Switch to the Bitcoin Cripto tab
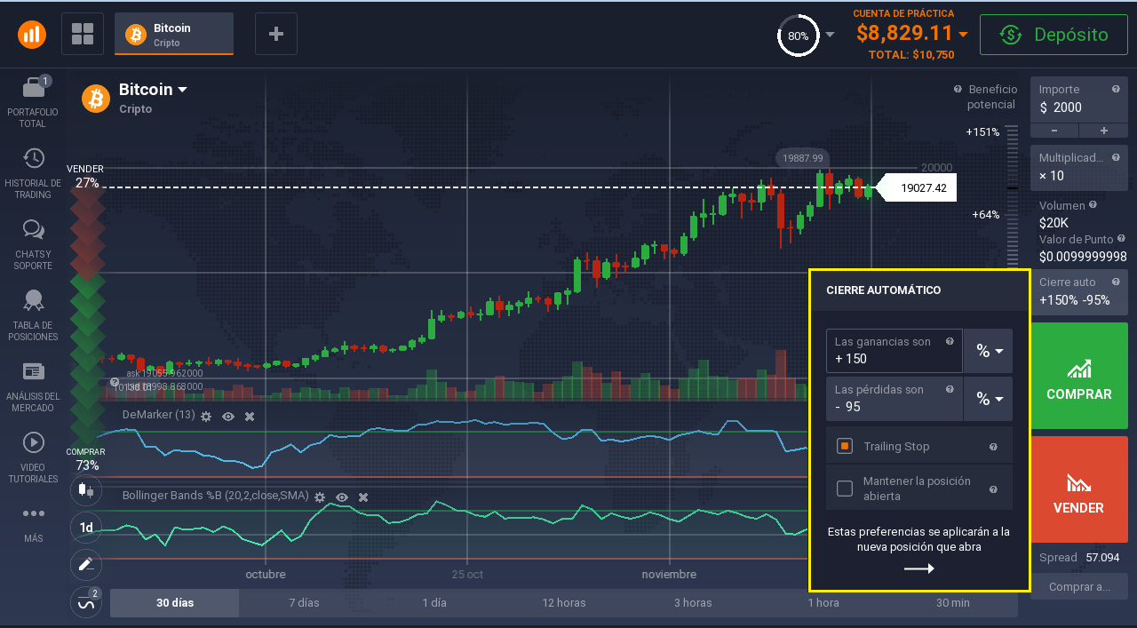 (x=174, y=35)
